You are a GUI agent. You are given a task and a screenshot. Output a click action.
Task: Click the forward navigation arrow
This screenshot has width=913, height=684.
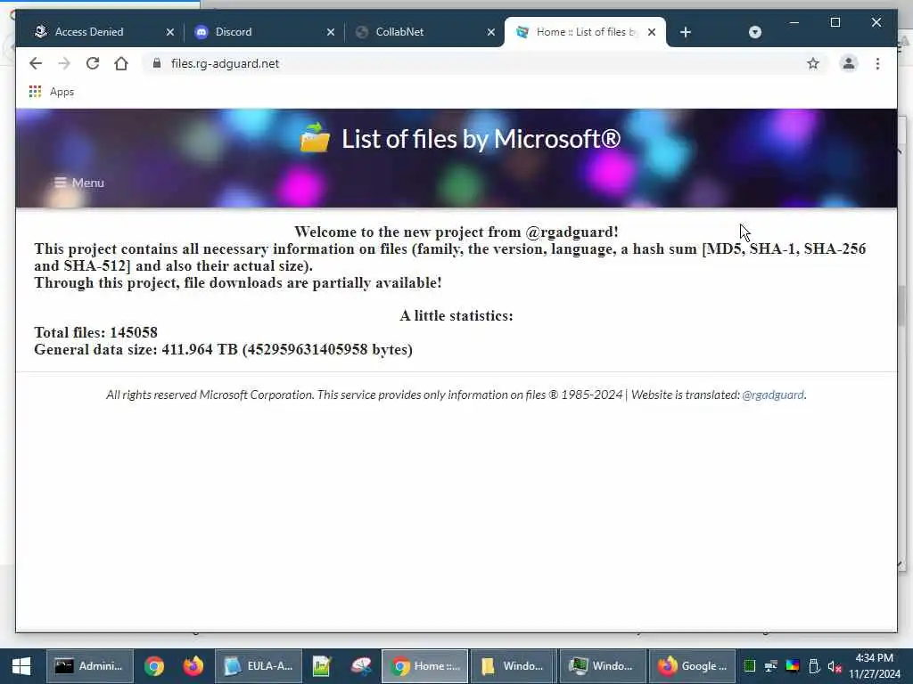pyautogui.click(x=64, y=63)
